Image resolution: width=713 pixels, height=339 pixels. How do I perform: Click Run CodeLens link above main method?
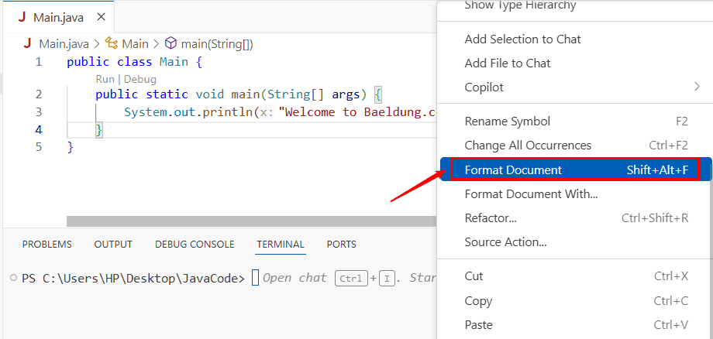105,79
